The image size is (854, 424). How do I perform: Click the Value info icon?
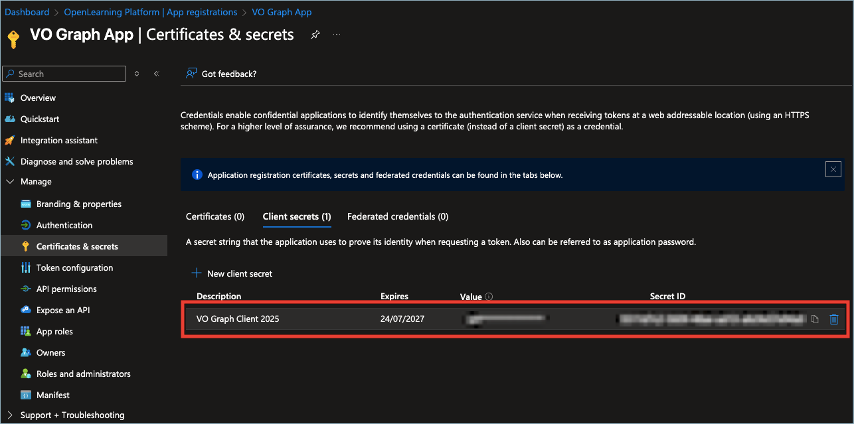(489, 297)
